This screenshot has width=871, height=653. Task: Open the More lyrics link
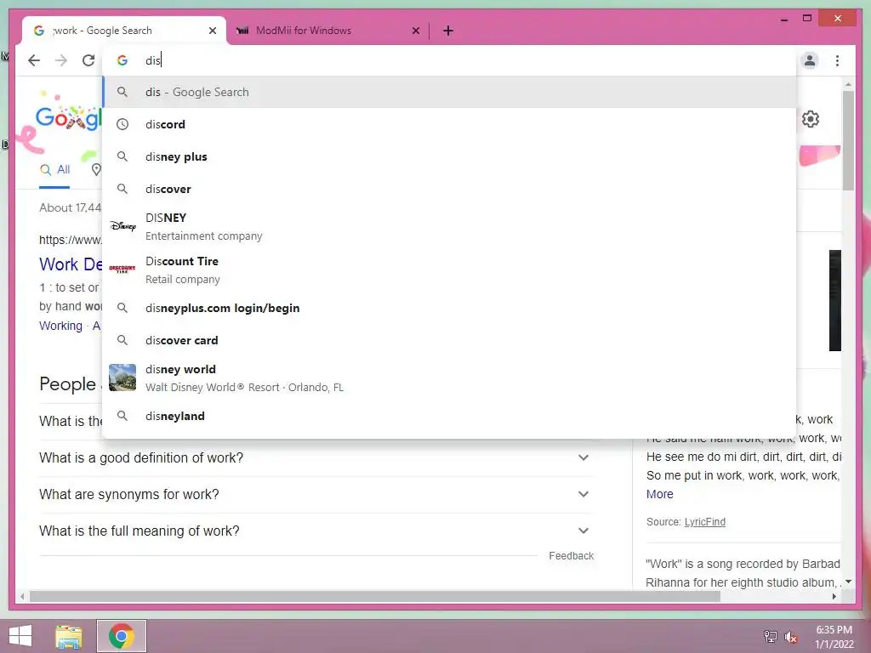pos(659,494)
